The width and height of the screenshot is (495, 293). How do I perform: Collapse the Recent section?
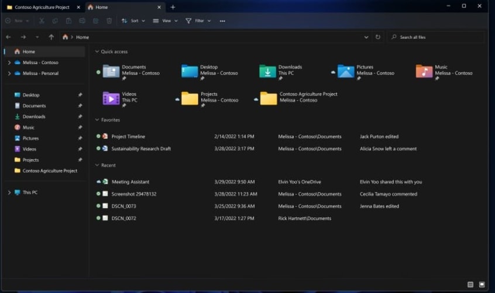97,165
